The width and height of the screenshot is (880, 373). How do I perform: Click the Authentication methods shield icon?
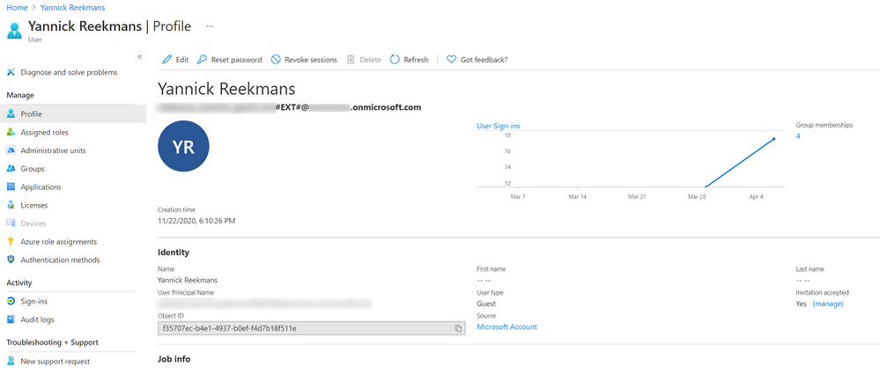click(x=11, y=260)
